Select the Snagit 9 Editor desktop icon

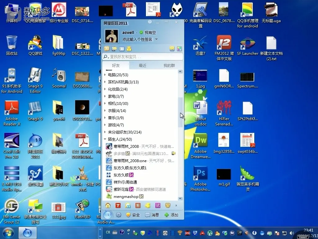point(35,80)
